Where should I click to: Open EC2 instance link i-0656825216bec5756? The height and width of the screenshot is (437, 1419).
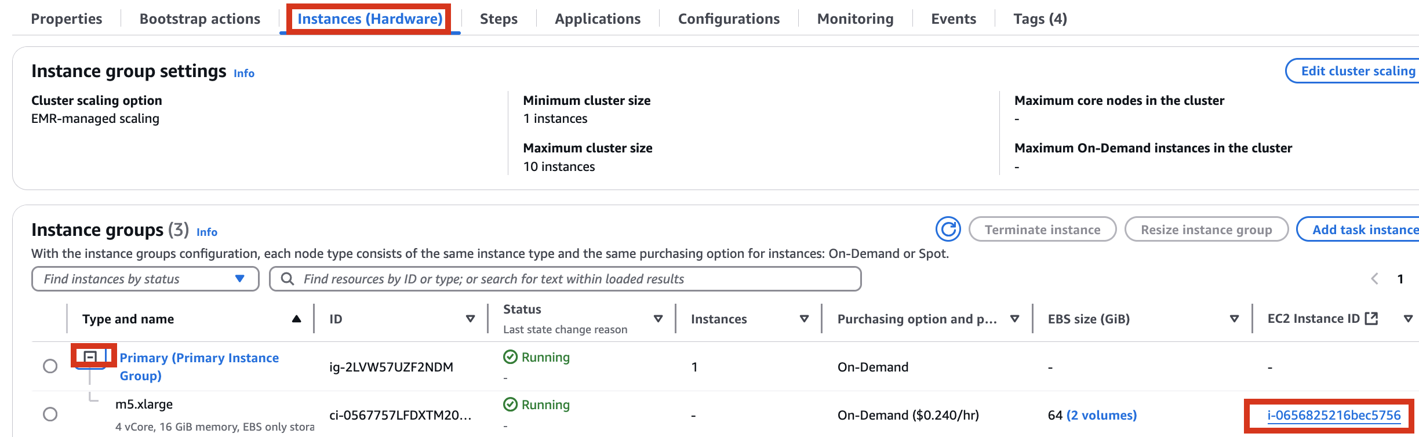1334,415
